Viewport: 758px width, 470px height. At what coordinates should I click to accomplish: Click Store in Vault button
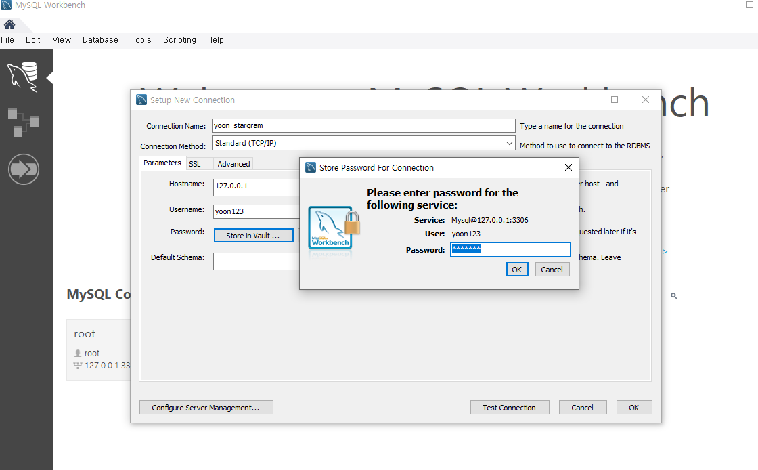pos(253,236)
